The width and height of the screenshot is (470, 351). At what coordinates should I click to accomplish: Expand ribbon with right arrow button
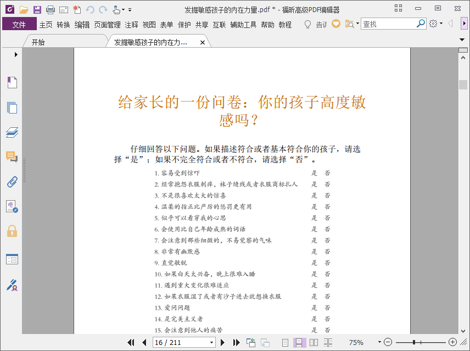[464, 24]
